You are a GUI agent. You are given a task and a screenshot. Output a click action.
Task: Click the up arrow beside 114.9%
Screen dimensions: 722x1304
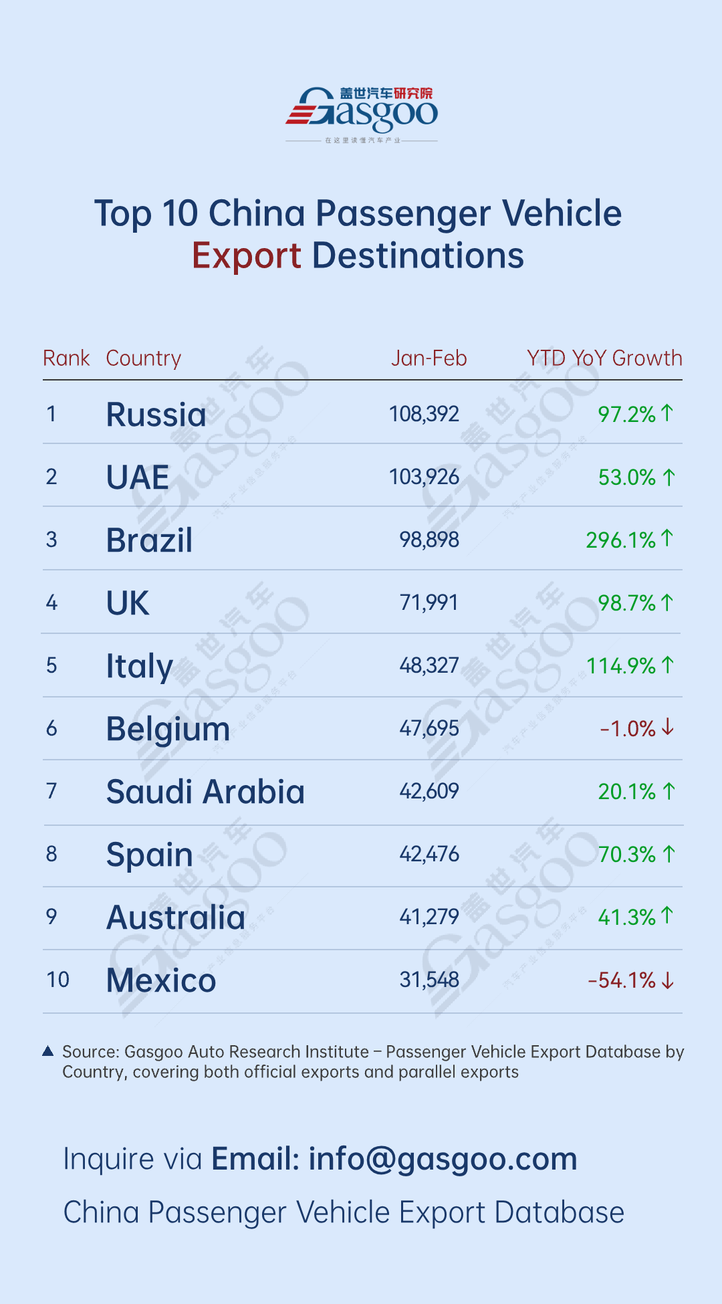pos(667,665)
